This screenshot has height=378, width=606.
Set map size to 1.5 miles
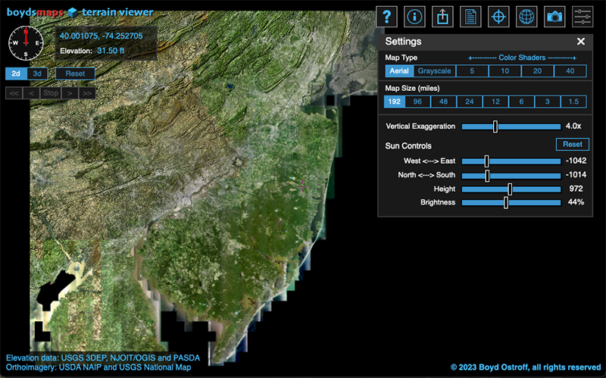pos(573,102)
